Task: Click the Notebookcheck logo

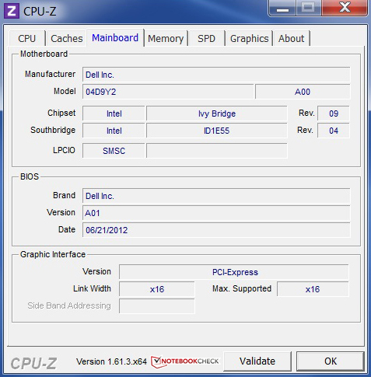Action: click(x=185, y=361)
